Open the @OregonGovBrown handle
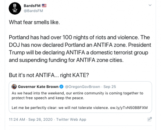The width and height of the screenshot is (161, 130). [83, 87]
